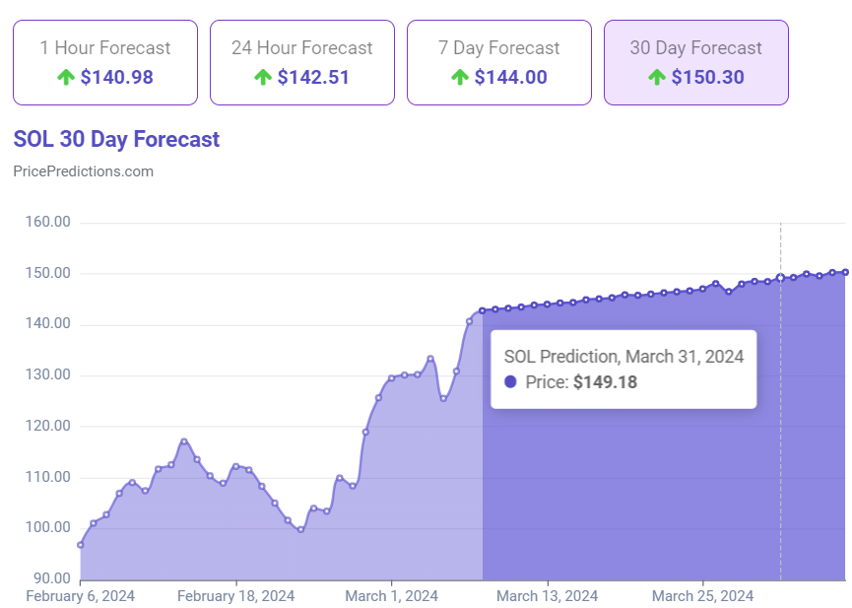852x608 pixels.
Task: Click the March 13, 2024 axis label
Action: 547,595
